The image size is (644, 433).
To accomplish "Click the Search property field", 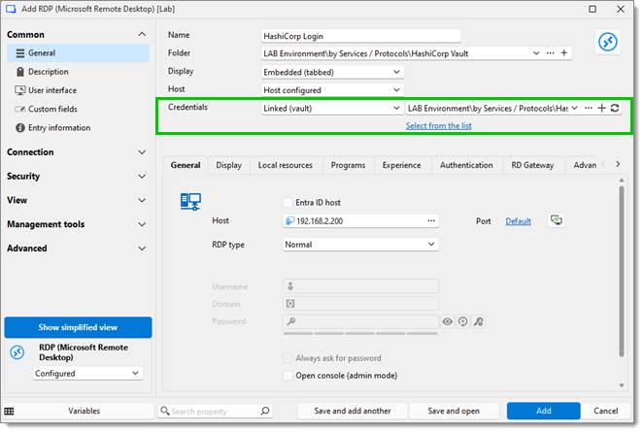I will pos(214,412).
